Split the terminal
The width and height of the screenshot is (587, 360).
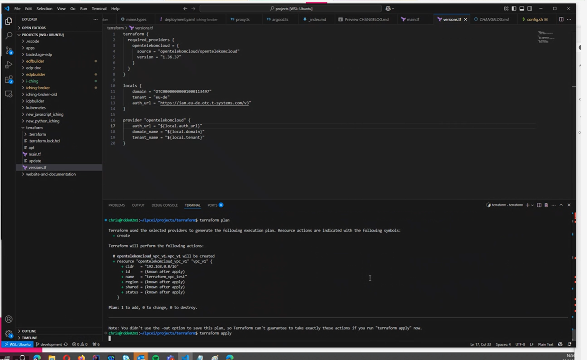(539, 205)
